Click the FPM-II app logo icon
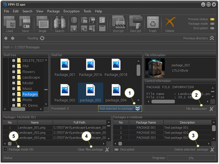Viewport: 219px width, 164px height. click(5, 4)
